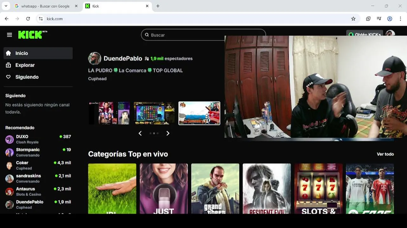
Task: Go to the Inicio menu item
Action: pyautogui.click(x=38, y=53)
